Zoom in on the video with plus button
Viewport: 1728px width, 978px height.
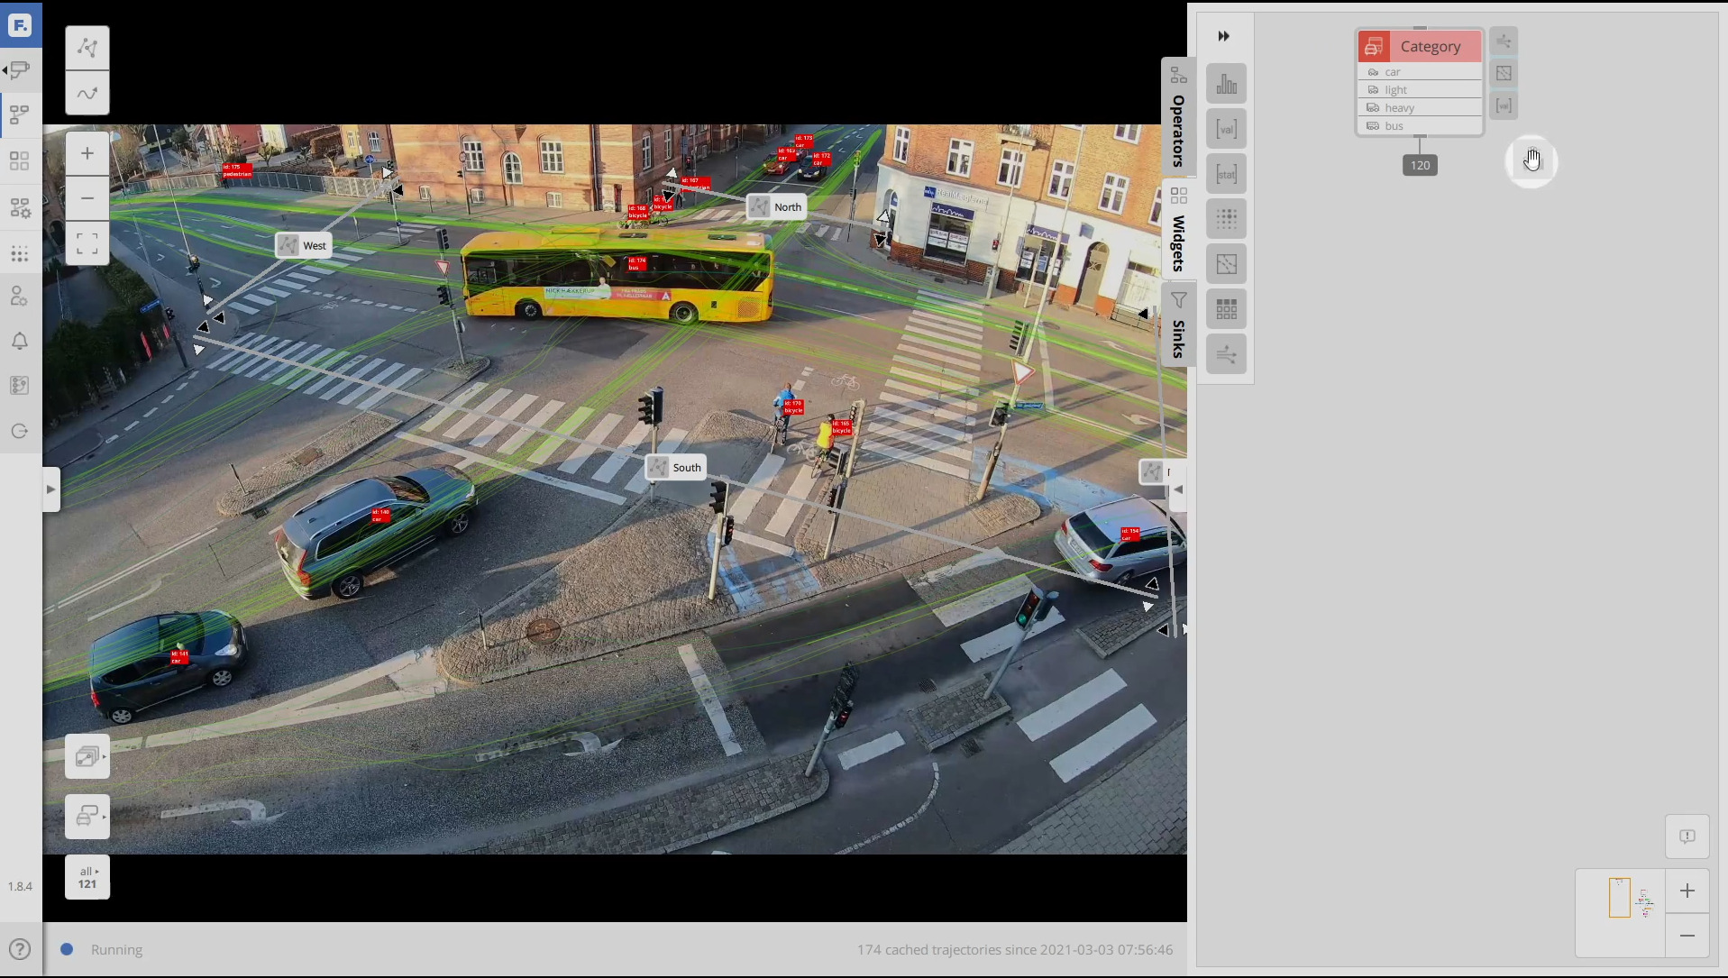pyautogui.click(x=87, y=152)
